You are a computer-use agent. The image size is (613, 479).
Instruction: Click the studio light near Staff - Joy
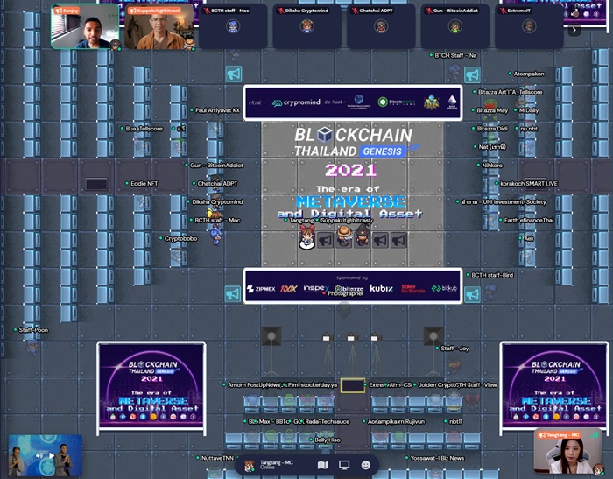pos(433,336)
